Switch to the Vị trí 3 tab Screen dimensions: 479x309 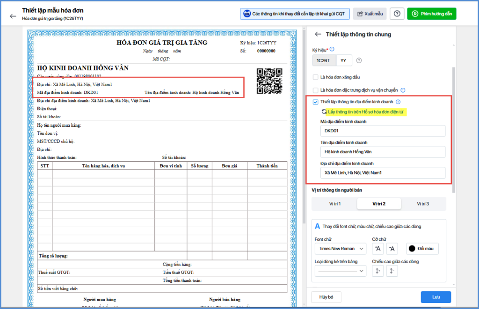tap(423, 204)
